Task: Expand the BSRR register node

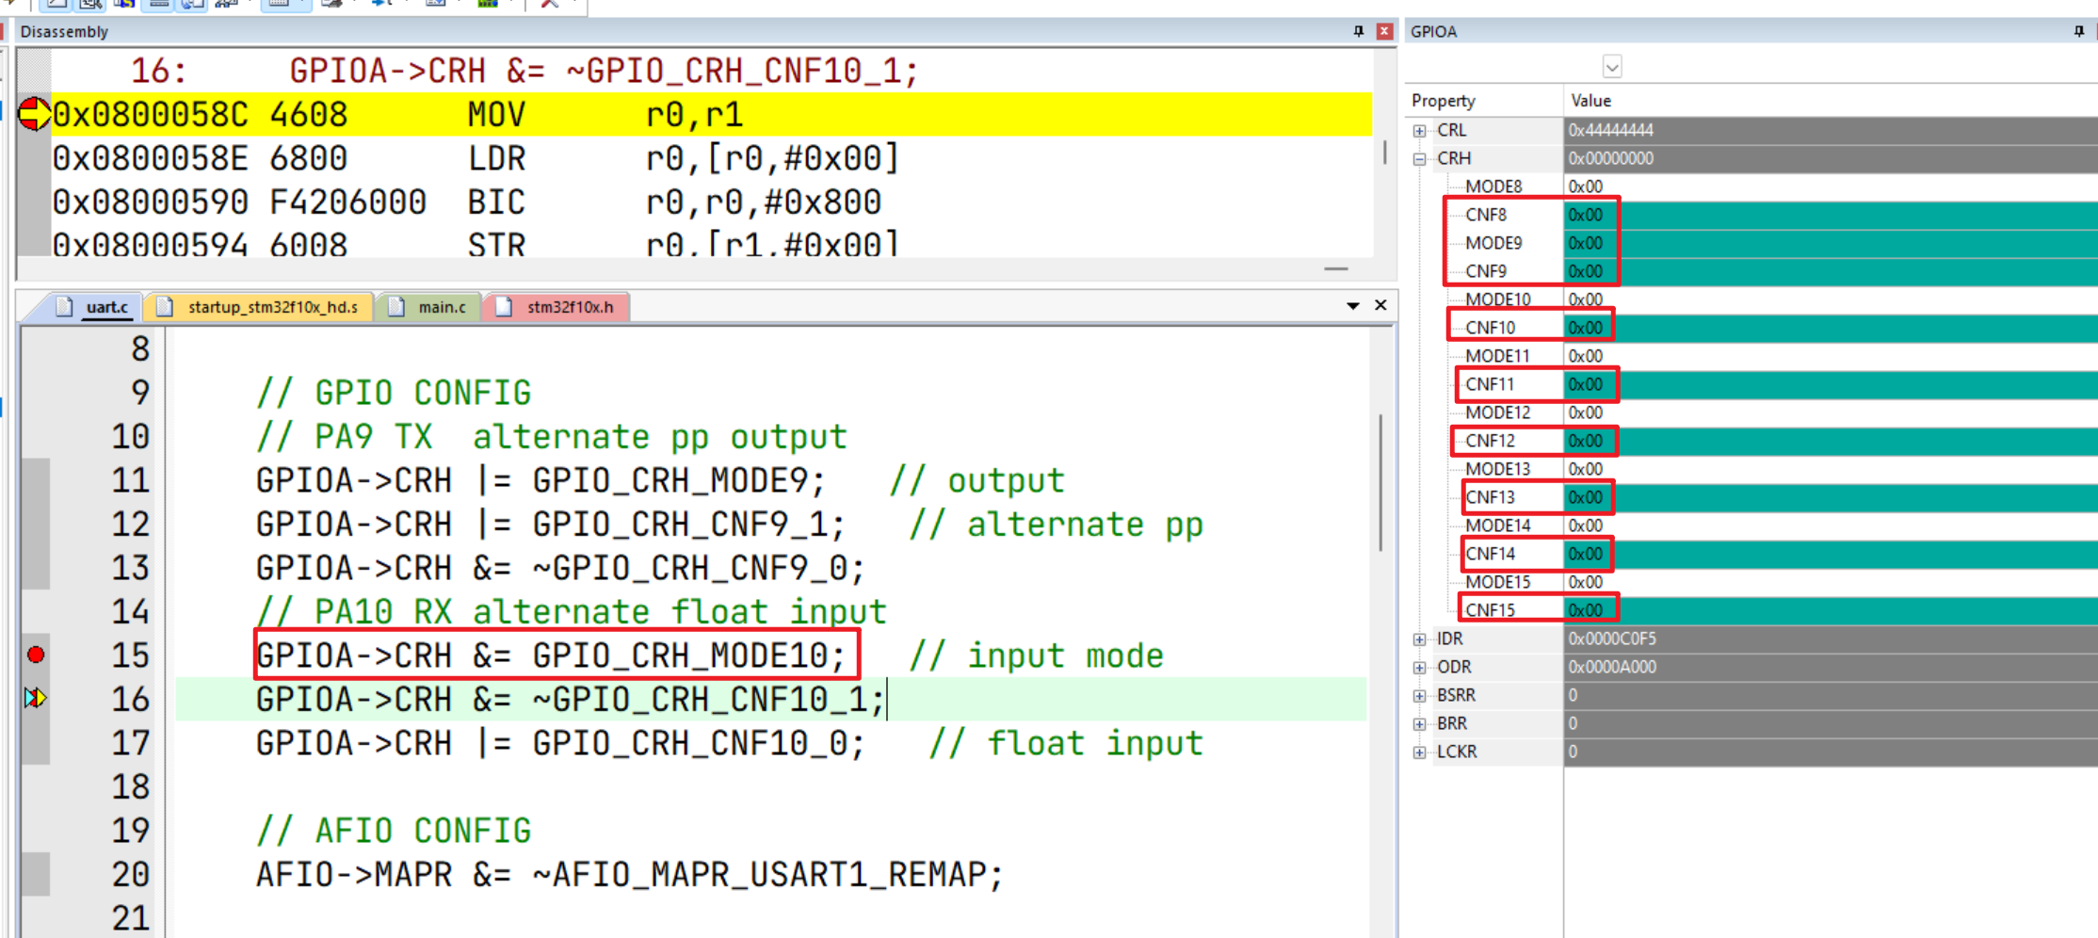Action: (1419, 696)
